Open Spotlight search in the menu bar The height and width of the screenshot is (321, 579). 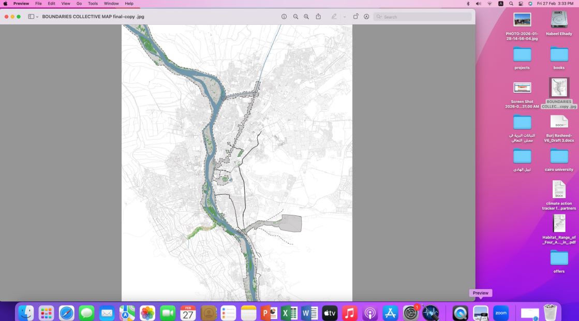[511, 3]
